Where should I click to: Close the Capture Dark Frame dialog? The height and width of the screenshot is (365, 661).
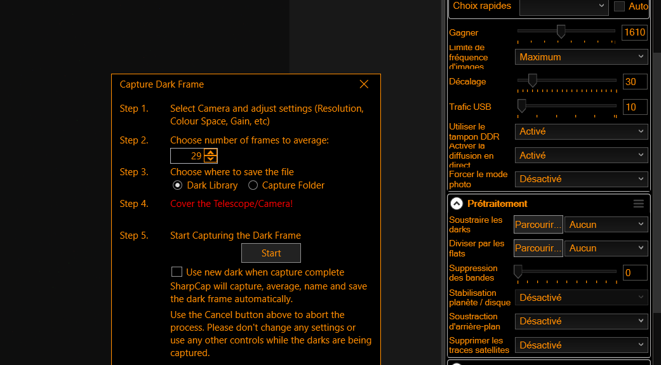pyautogui.click(x=364, y=84)
